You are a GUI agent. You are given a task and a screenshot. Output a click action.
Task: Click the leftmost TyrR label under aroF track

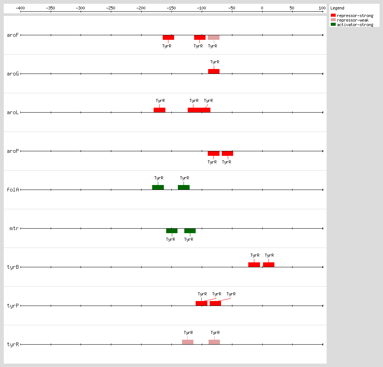[x=167, y=46]
